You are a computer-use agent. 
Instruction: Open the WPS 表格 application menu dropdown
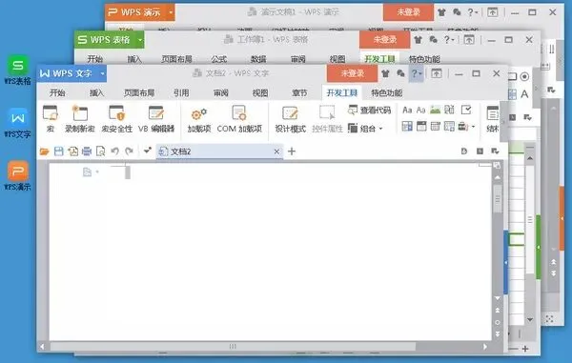(x=140, y=40)
